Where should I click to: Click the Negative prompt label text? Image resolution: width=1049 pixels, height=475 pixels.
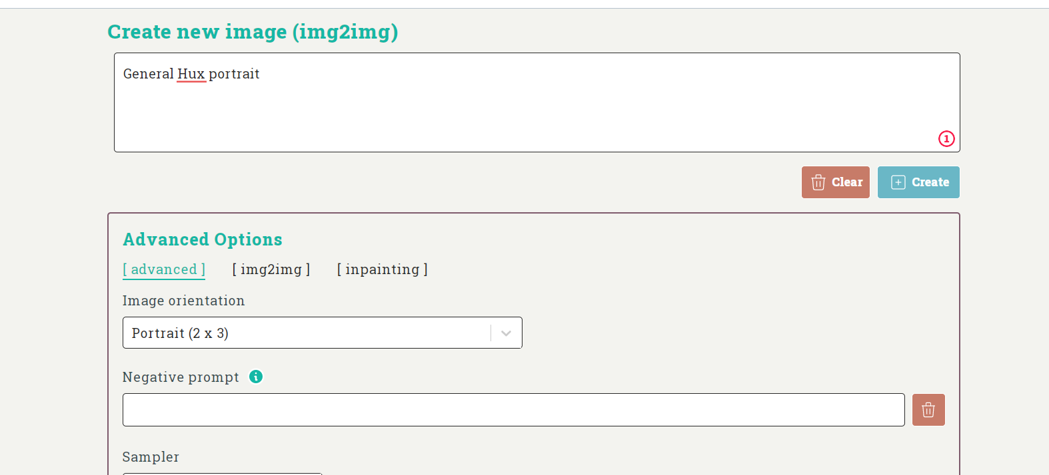(181, 377)
